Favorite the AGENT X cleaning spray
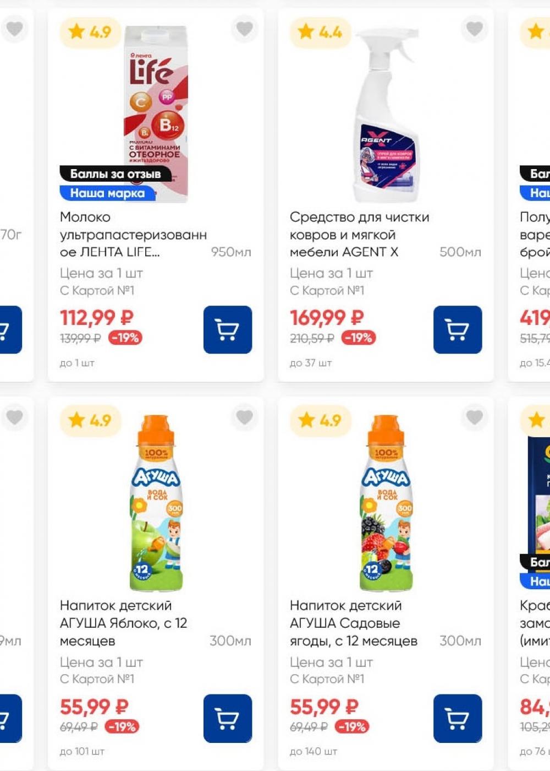The image size is (550, 771). pos(474,28)
